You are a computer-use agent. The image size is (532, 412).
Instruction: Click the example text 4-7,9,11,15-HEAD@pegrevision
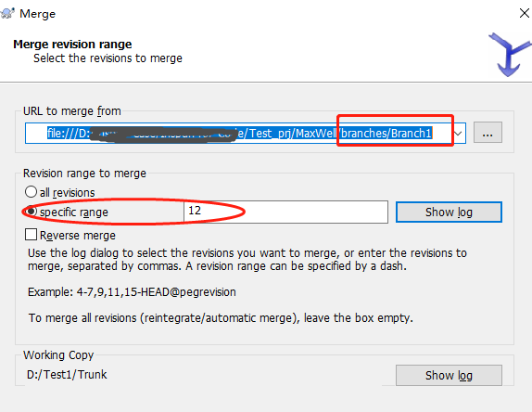[156, 292]
